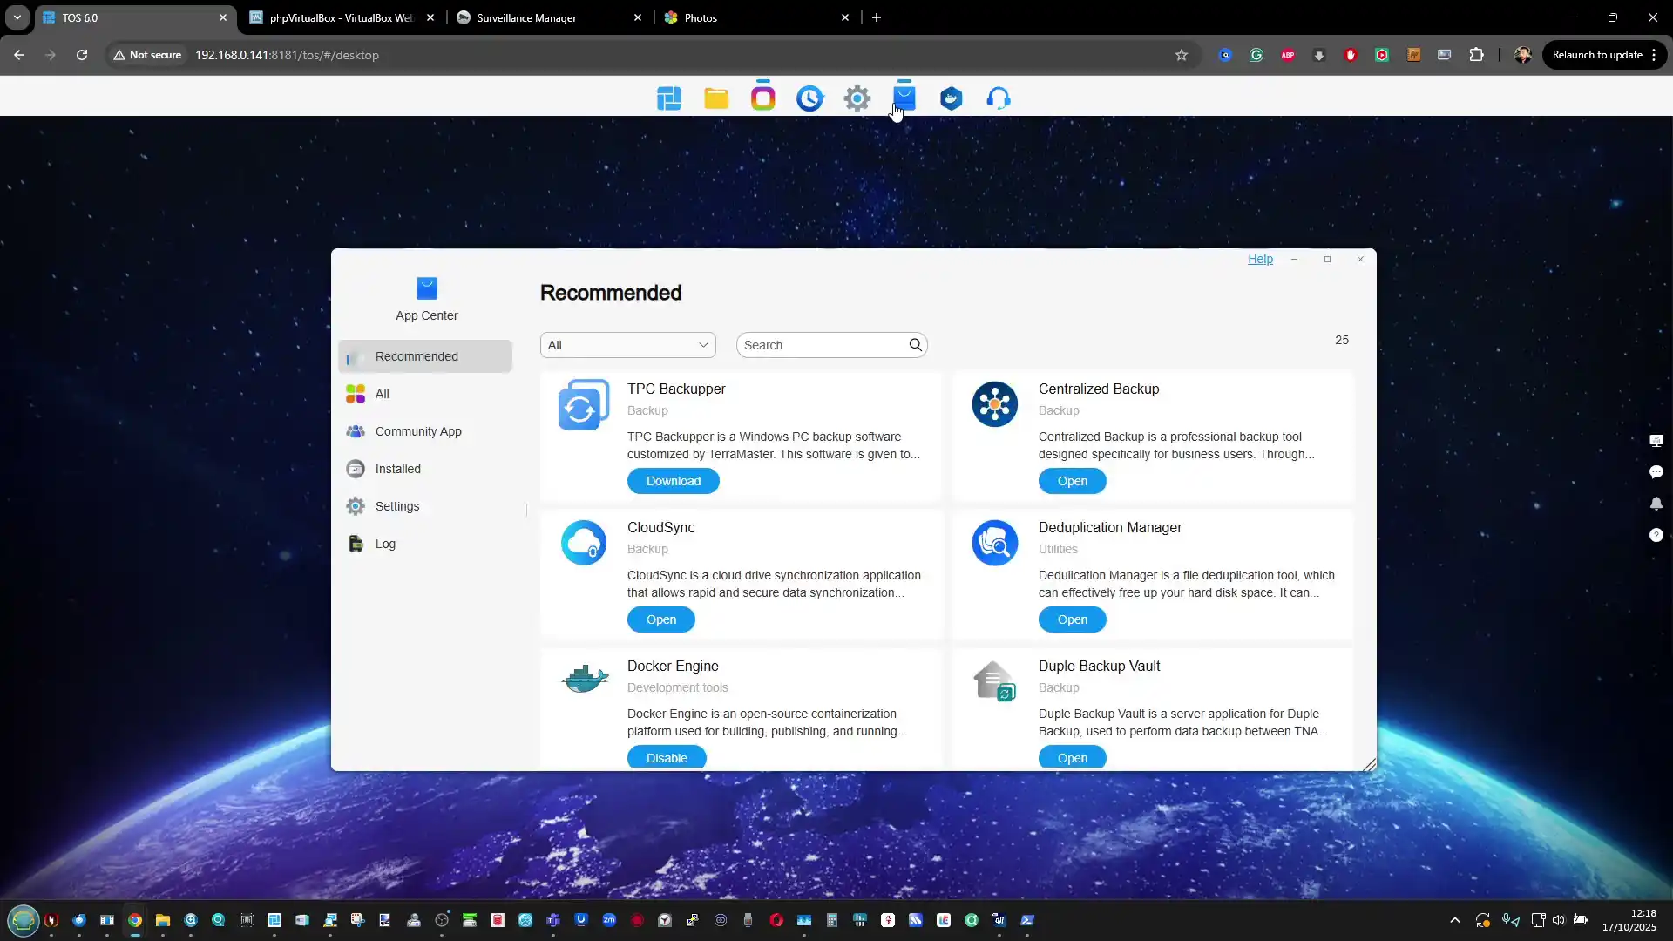The width and height of the screenshot is (1673, 941).
Task: Open the Chrome tab search dropdown arrow
Action: [17, 17]
